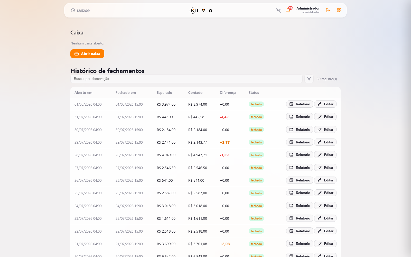Click the Buscar por observação search field
The image size is (411, 257).
[186, 79]
